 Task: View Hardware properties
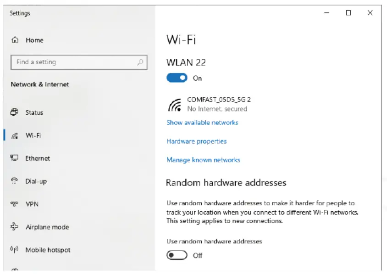pos(196,141)
